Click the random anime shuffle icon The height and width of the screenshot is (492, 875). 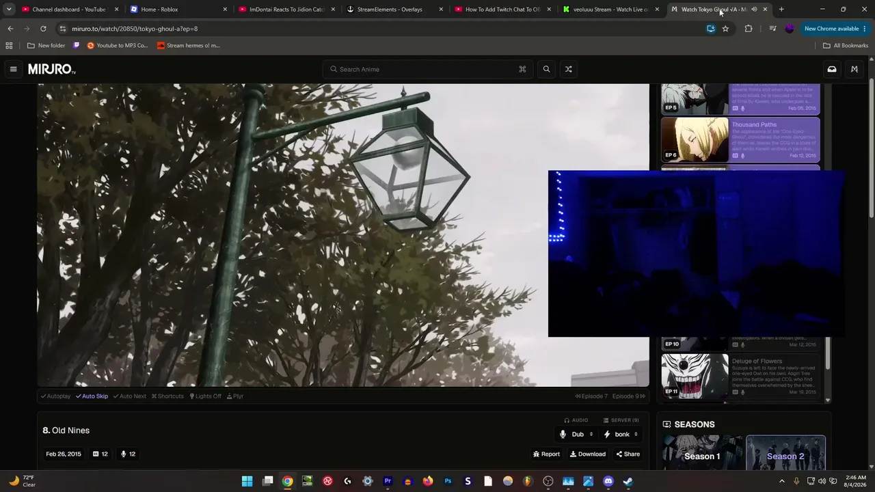(x=568, y=69)
